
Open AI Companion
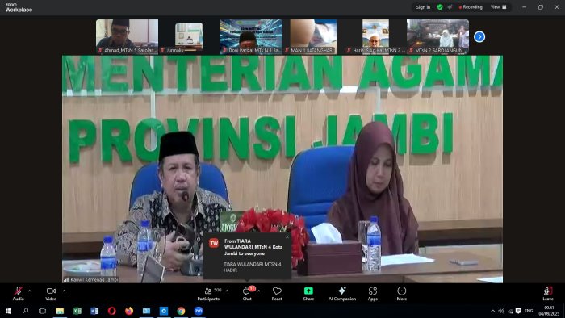coord(342,293)
